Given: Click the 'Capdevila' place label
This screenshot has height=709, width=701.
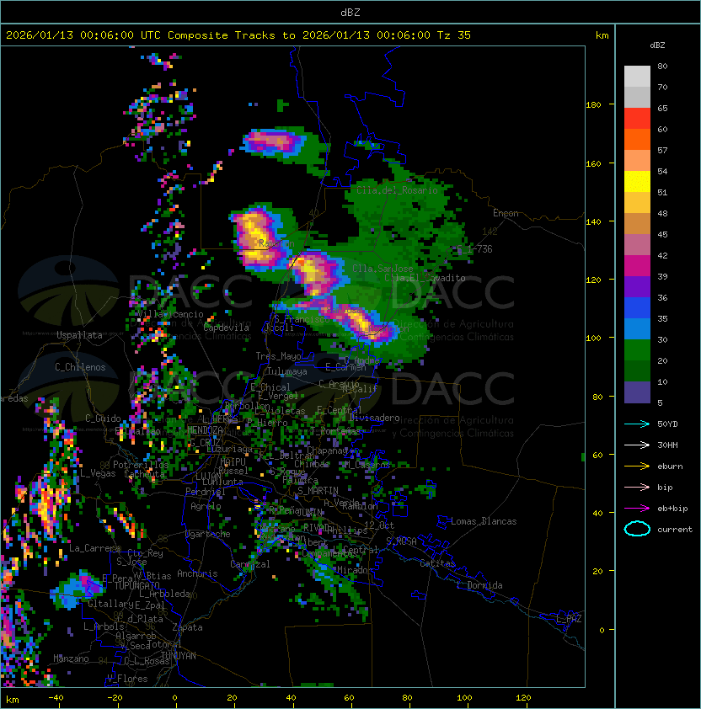Looking at the screenshot, I should coord(226,328).
